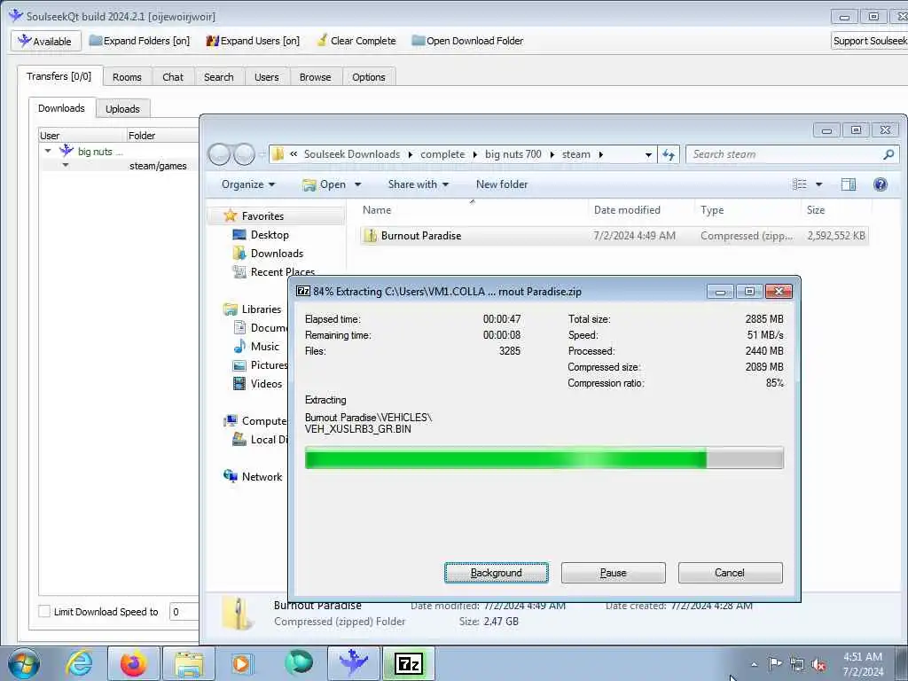Image resolution: width=908 pixels, height=681 pixels.
Task: Click the User column header
Action: point(82,136)
